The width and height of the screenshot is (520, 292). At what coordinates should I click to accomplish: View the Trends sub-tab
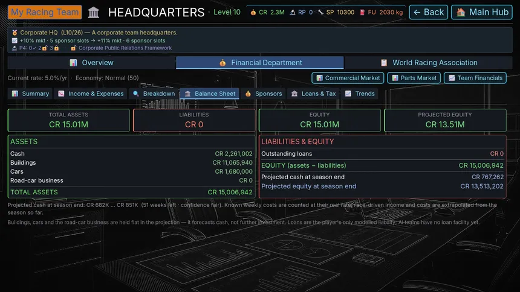click(360, 94)
